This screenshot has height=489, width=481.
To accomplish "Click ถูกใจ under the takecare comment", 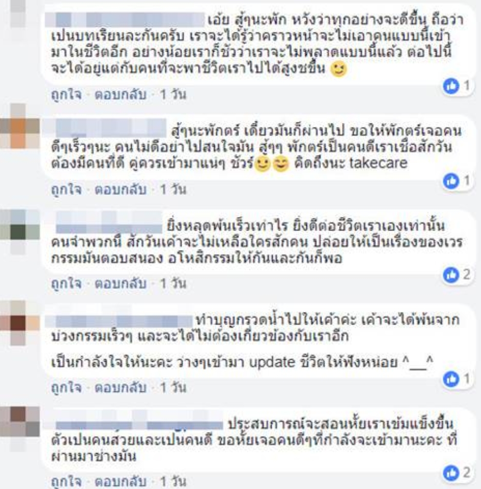I will 66,189.
